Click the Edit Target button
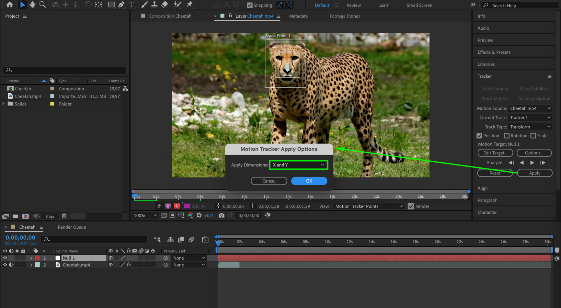The image size is (561, 308). pyautogui.click(x=495, y=153)
